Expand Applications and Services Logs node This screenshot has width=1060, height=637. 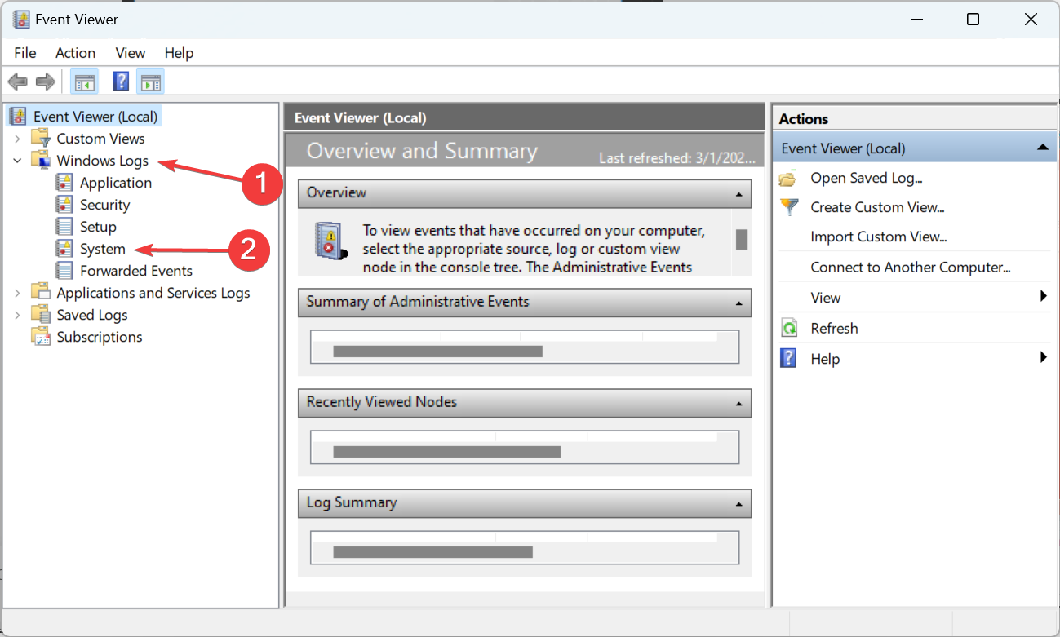pyautogui.click(x=17, y=293)
